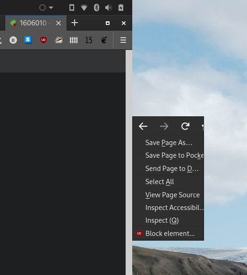The image size is (247, 275).
Task: Open the circle status dropdown in top bar
Action: pos(46,8)
